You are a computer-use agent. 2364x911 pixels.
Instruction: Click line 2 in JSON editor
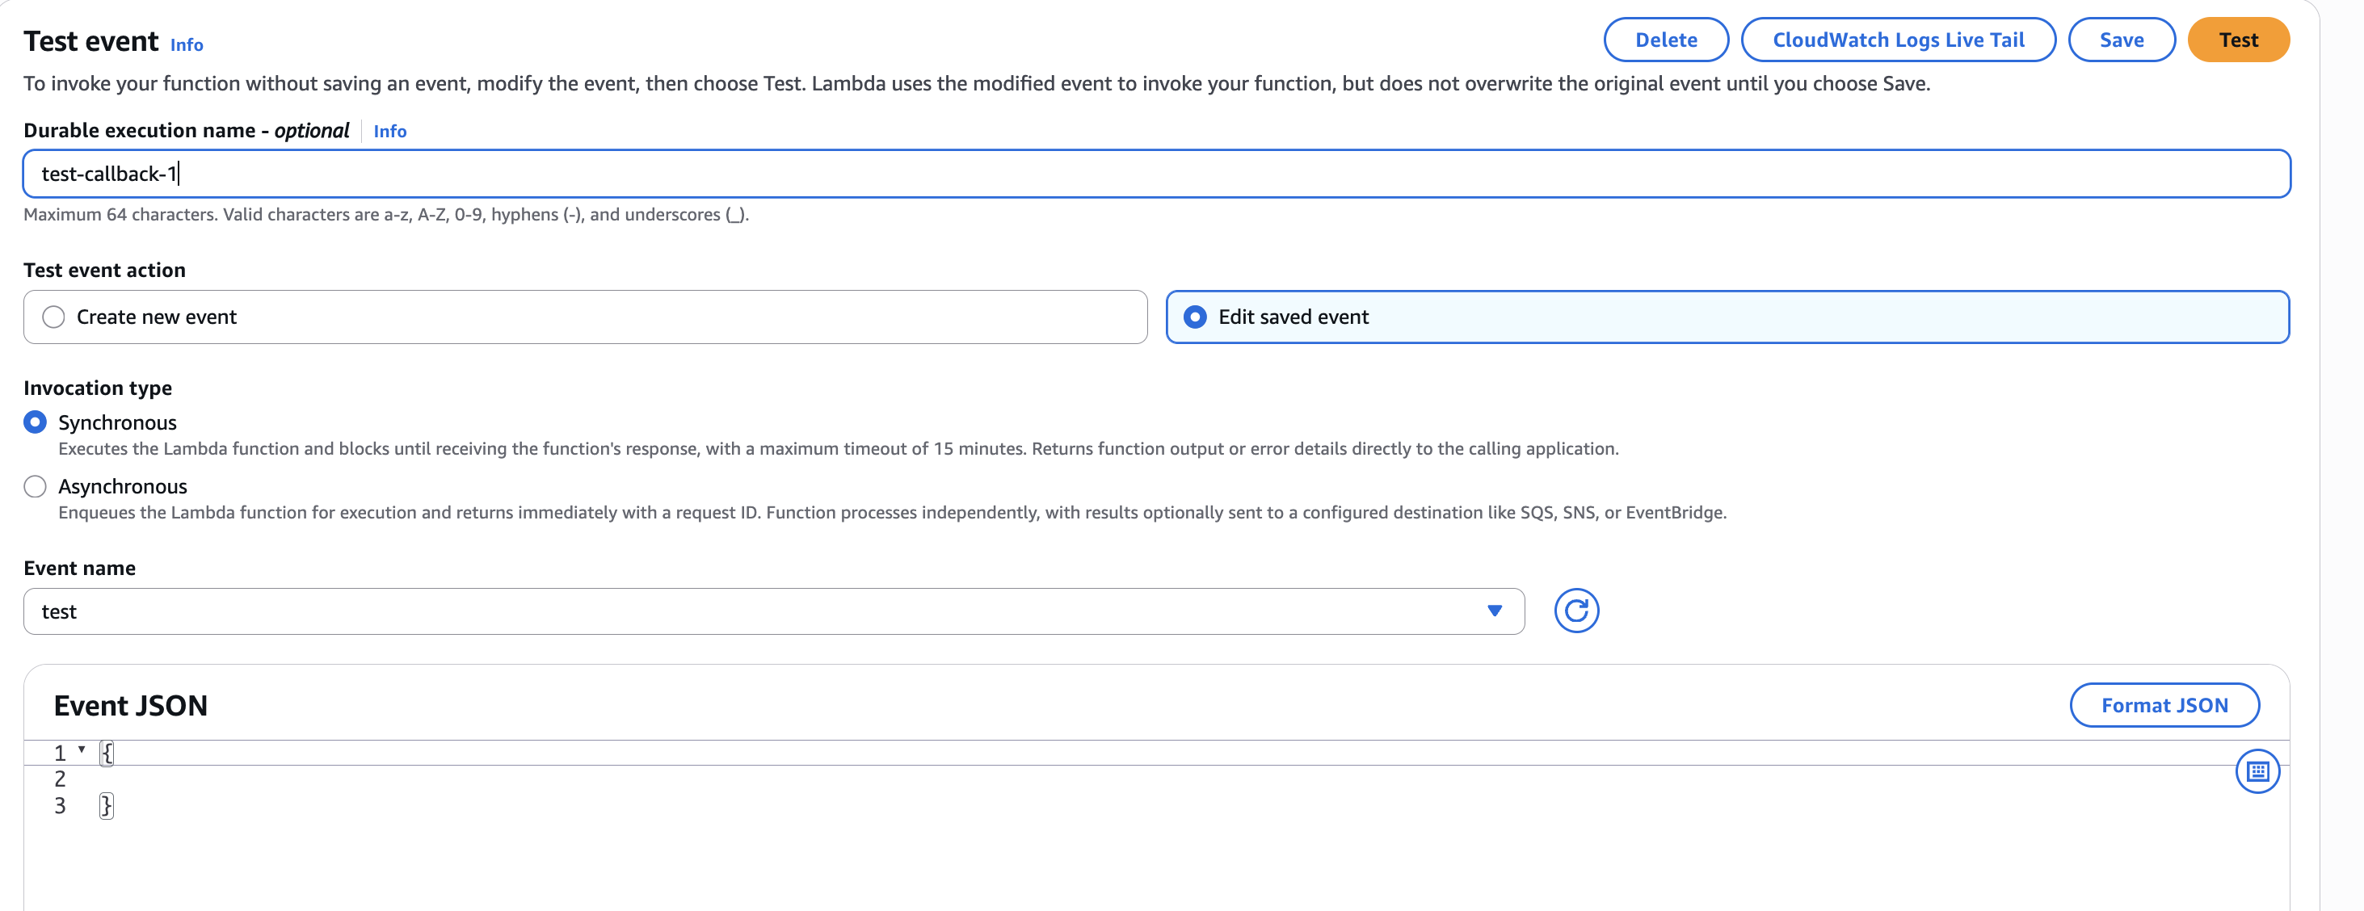551,780
